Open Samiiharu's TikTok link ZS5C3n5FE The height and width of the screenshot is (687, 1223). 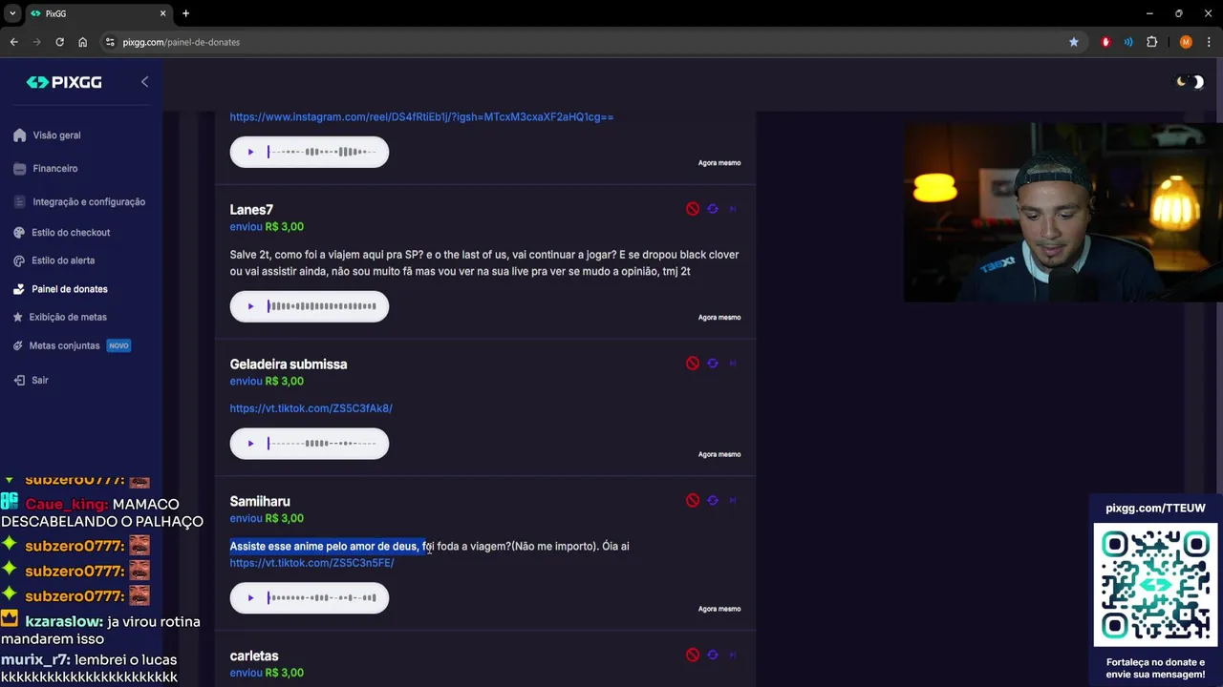(311, 563)
